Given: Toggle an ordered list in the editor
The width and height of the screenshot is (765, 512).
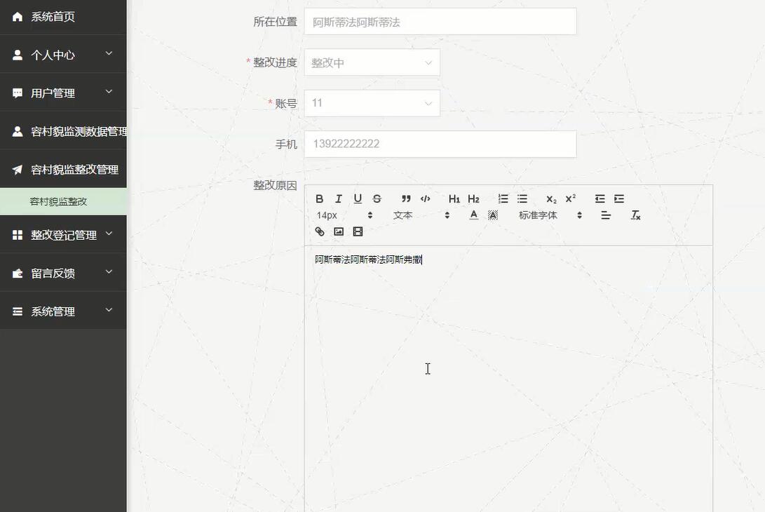Looking at the screenshot, I should coord(502,198).
